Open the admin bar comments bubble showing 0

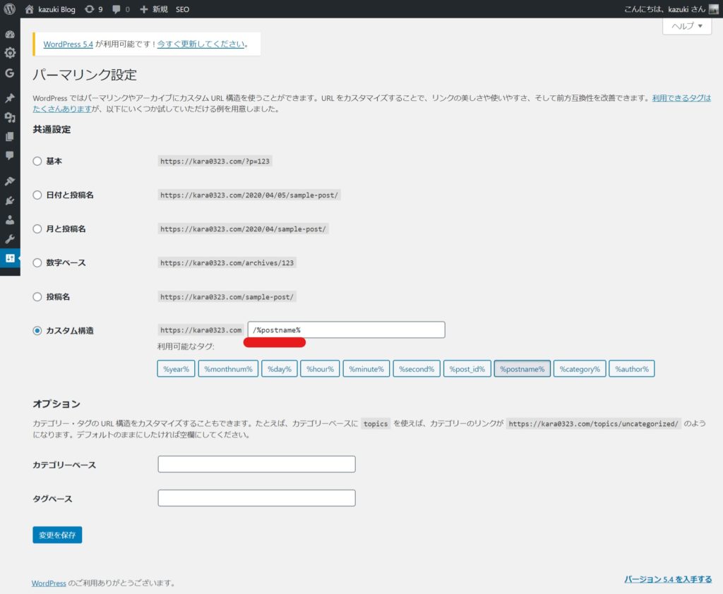[x=121, y=9]
